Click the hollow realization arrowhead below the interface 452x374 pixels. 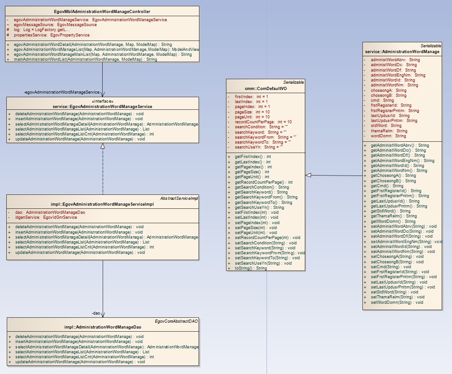(103, 146)
